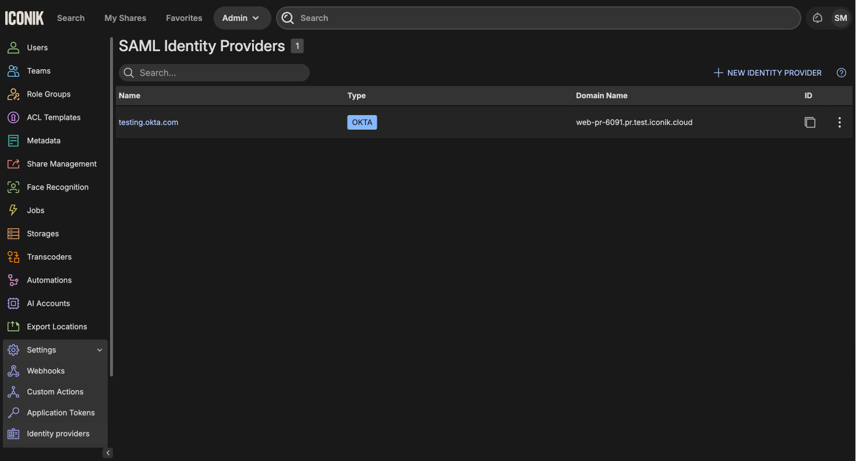The image size is (856, 461).
Task: Click the ICONIK logo
Action: tap(24, 18)
